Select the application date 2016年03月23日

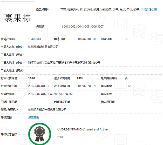click(87, 39)
